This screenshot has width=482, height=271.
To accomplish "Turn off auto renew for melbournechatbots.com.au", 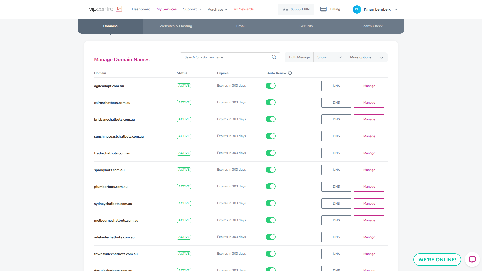I will [x=271, y=220].
